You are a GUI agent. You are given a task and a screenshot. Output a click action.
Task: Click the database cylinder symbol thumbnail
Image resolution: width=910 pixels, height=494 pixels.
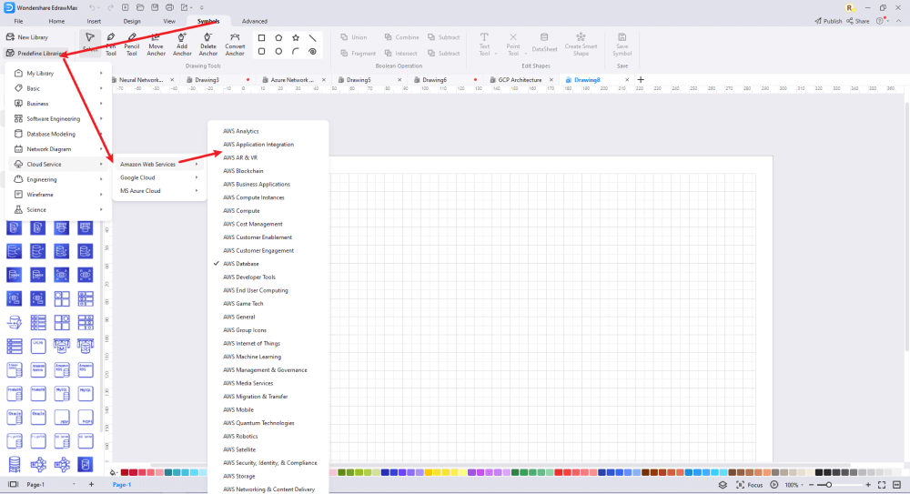[14, 464]
